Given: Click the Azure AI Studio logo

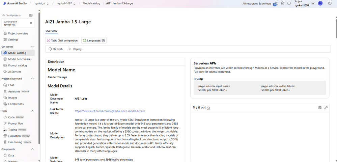Looking at the screenshot, I should (x=4, y=3).
